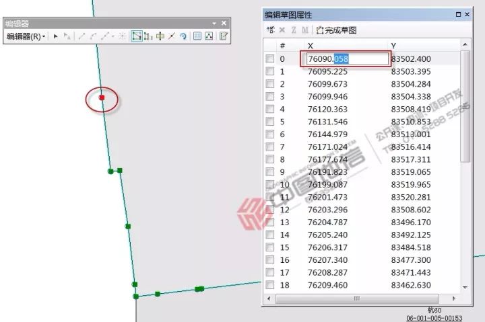The image size is (485, 322).
Task: Edit the X value field 76090.058
Action: [347, 58]
